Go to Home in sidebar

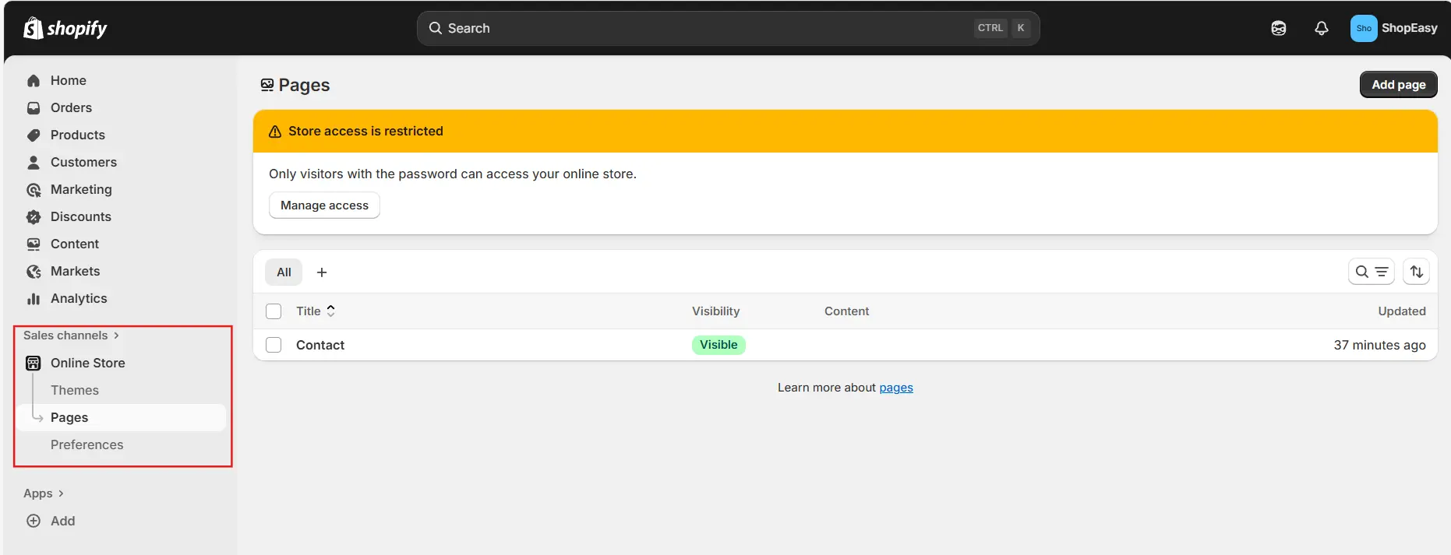tap(69, 80)
